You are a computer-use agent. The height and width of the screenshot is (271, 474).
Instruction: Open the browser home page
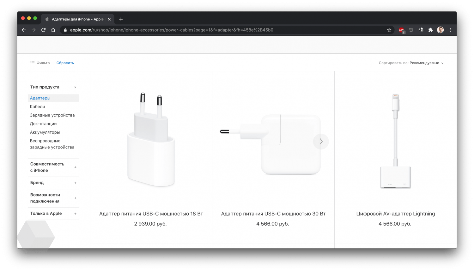[53, 30]
